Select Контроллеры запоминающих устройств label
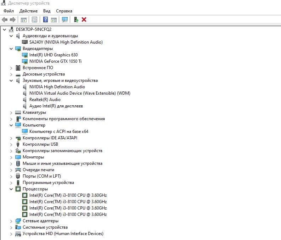 coord(62,151)
